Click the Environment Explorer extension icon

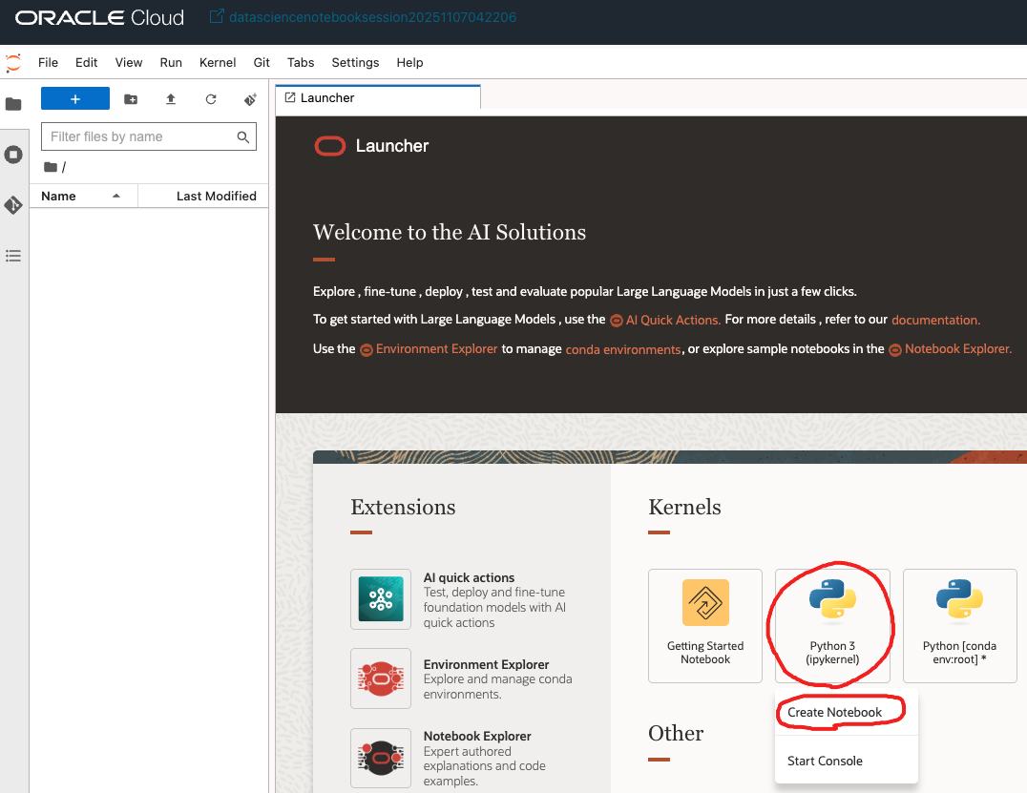pyautogui.click(x=381, y=678)
